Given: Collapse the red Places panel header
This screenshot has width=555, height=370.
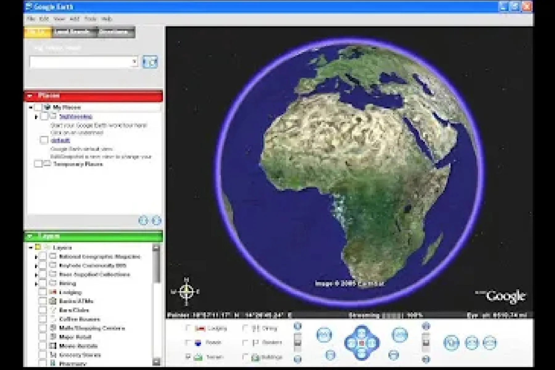Looking at the screenshot, I should (x=30, y=96).
